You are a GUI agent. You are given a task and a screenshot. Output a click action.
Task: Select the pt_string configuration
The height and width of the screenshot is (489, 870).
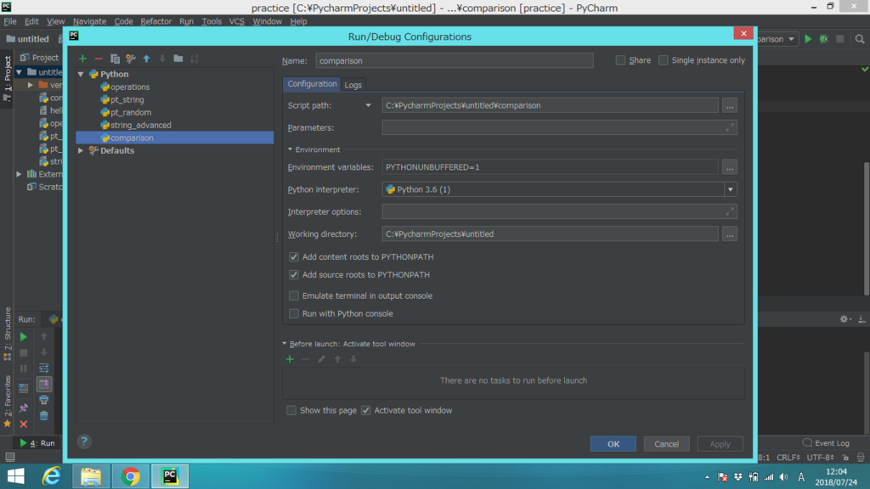[127, 100]
